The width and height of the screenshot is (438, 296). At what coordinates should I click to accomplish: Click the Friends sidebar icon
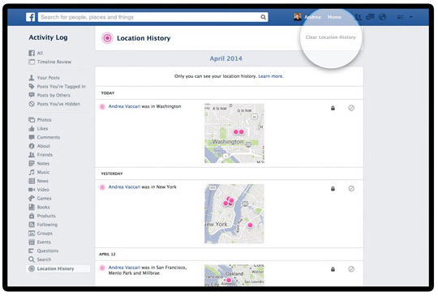(x=32, y=155)
